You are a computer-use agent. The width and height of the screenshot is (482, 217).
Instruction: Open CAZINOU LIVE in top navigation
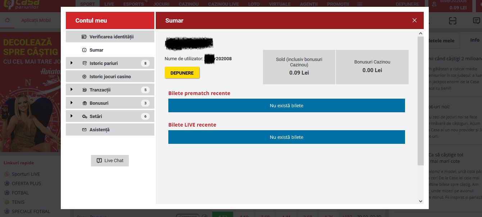click(x=223, y=4)
